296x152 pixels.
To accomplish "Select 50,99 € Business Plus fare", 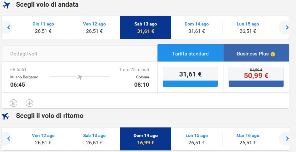I will pos(256,77).
